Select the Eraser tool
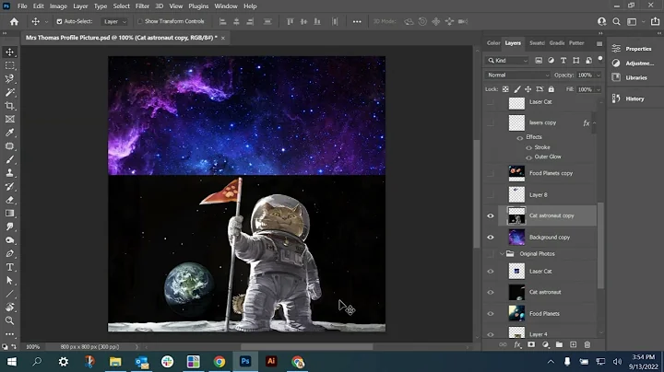Screen dimensions: 664x372 10,200
